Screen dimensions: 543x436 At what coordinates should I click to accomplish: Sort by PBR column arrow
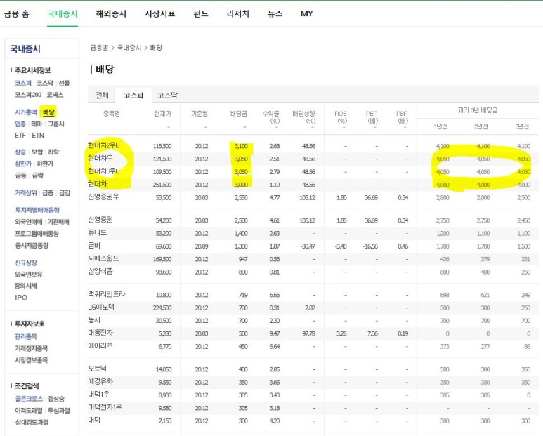coord(405,128)
